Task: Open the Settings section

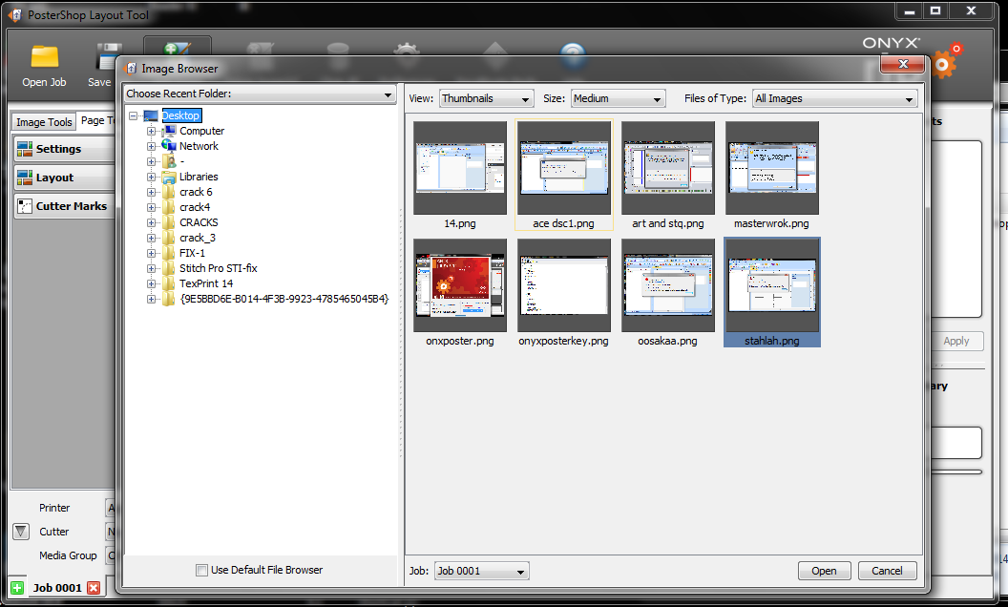Action: (64, 149)
